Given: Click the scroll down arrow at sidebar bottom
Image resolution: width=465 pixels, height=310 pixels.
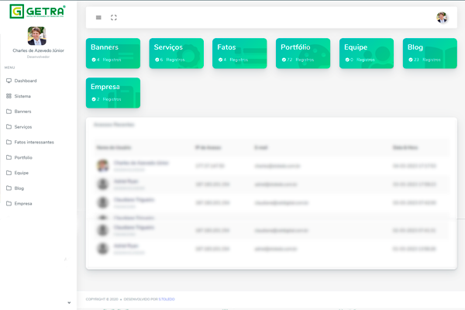Looking at the screenshot, I should tap(70, 302).
